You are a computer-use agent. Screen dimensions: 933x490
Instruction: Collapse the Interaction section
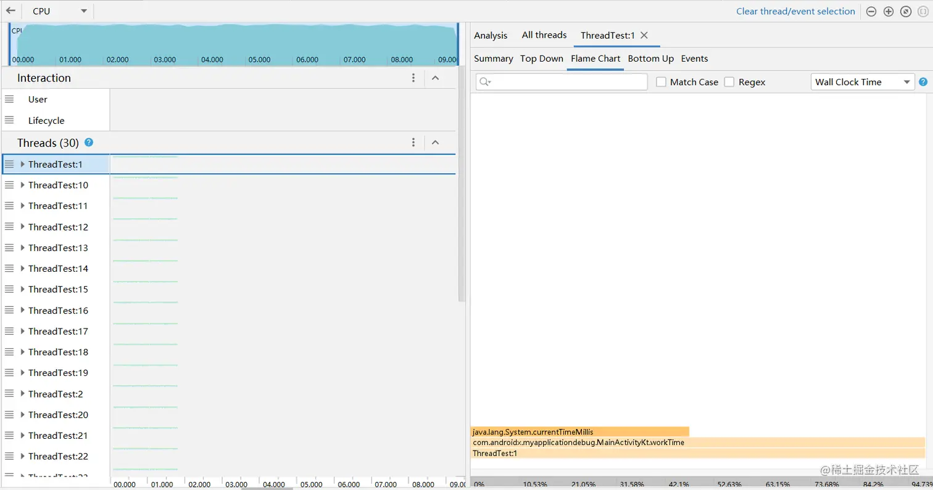coord(435,78)
